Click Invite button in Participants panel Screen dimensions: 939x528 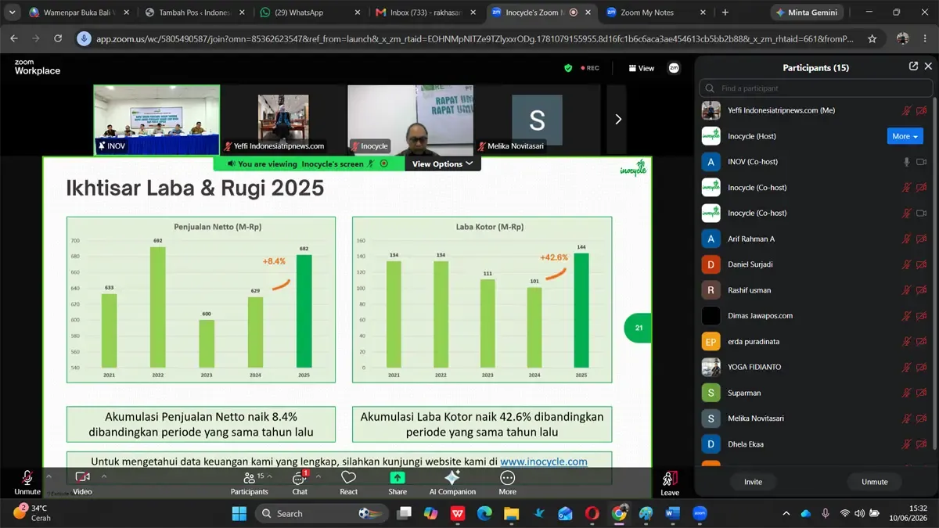pyautogui.click(x=753, y=482)
